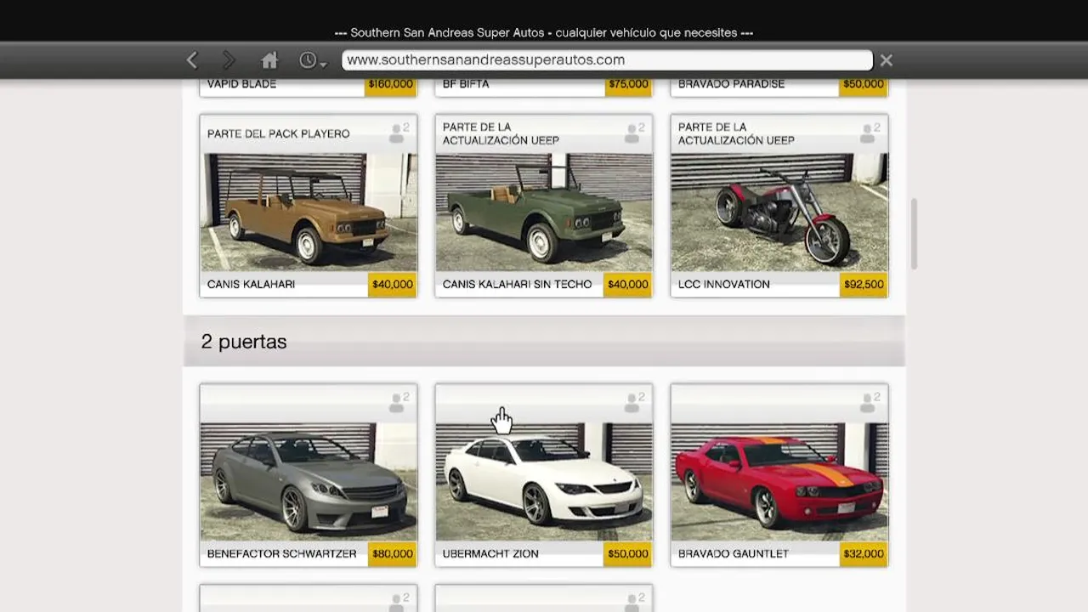Image resolution: width=1088 pixels, height=612 pixels.
Task: Click the Canis Kalahari $40,000 price tag
Action: click(392, 285)
